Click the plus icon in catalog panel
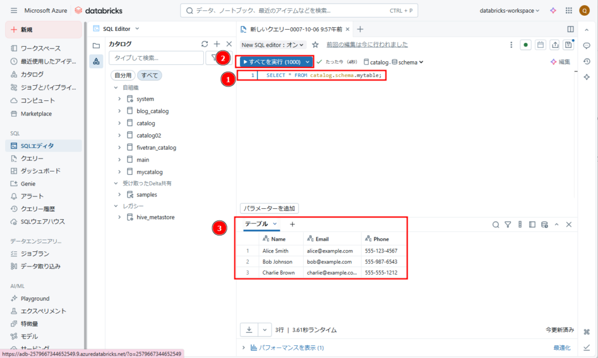The width and height of the screenshot is (598, 358). [x=217, y=44]
